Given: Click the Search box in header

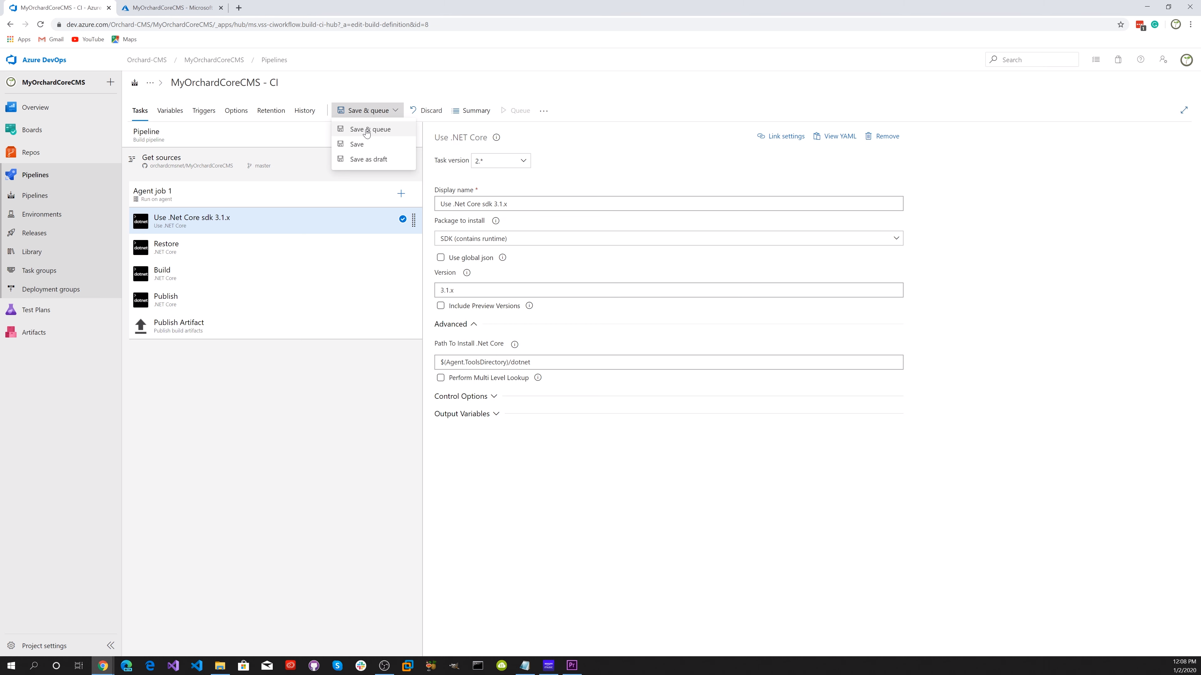Looking at the screenshot, I should (1032, 60).
